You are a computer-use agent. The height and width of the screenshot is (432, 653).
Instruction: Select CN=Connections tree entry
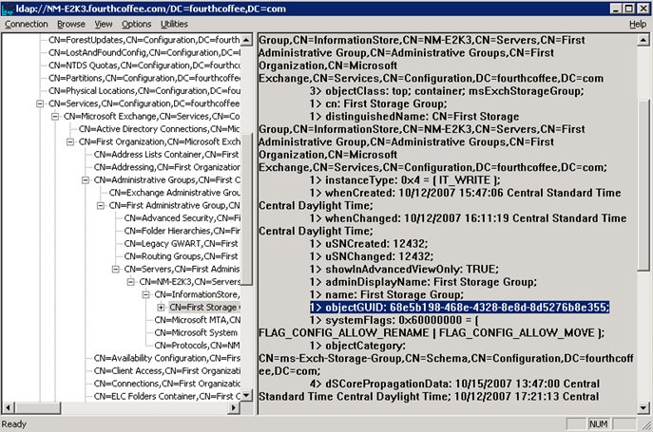pyautogui.click(x=166, y=384)
